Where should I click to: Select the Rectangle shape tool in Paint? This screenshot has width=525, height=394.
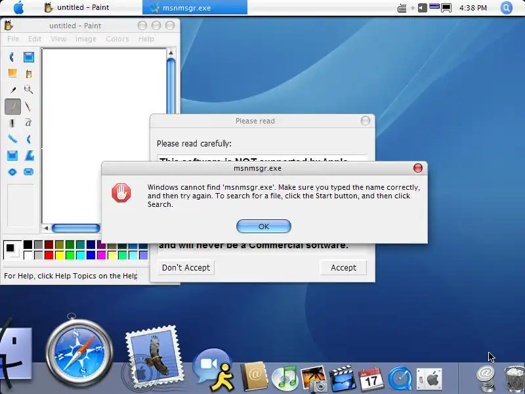12,156
